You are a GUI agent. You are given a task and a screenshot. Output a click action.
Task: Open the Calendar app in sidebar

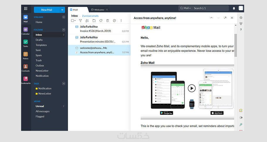[26, 31]
